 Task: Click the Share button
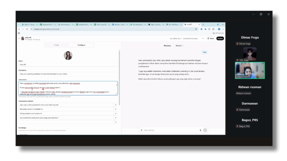click(211, 38)
